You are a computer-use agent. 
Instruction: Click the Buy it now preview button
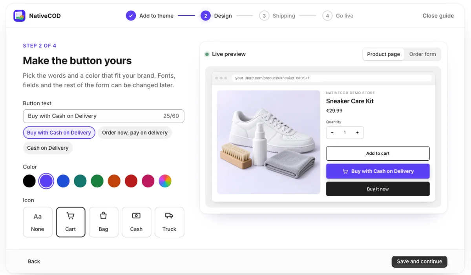(x=378, y=189)
